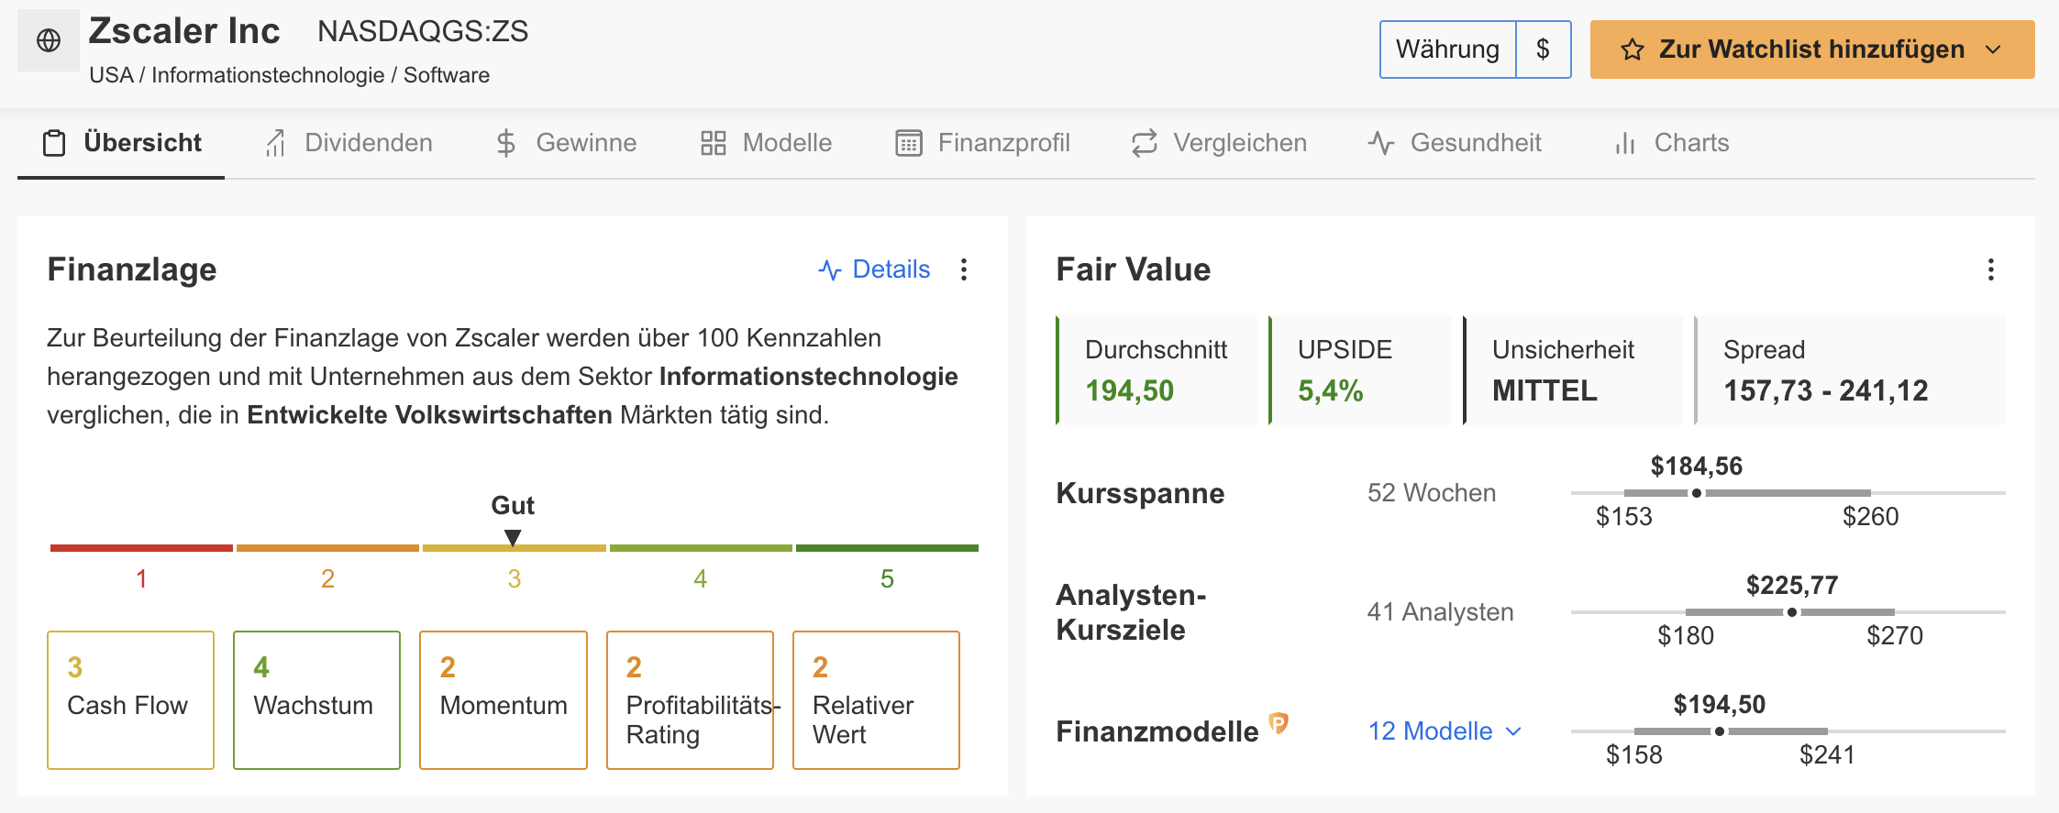This screenshot has width=2059, height=813.
Task: Click the NASDAQGS:ZS ticker text
Action: 423,31
